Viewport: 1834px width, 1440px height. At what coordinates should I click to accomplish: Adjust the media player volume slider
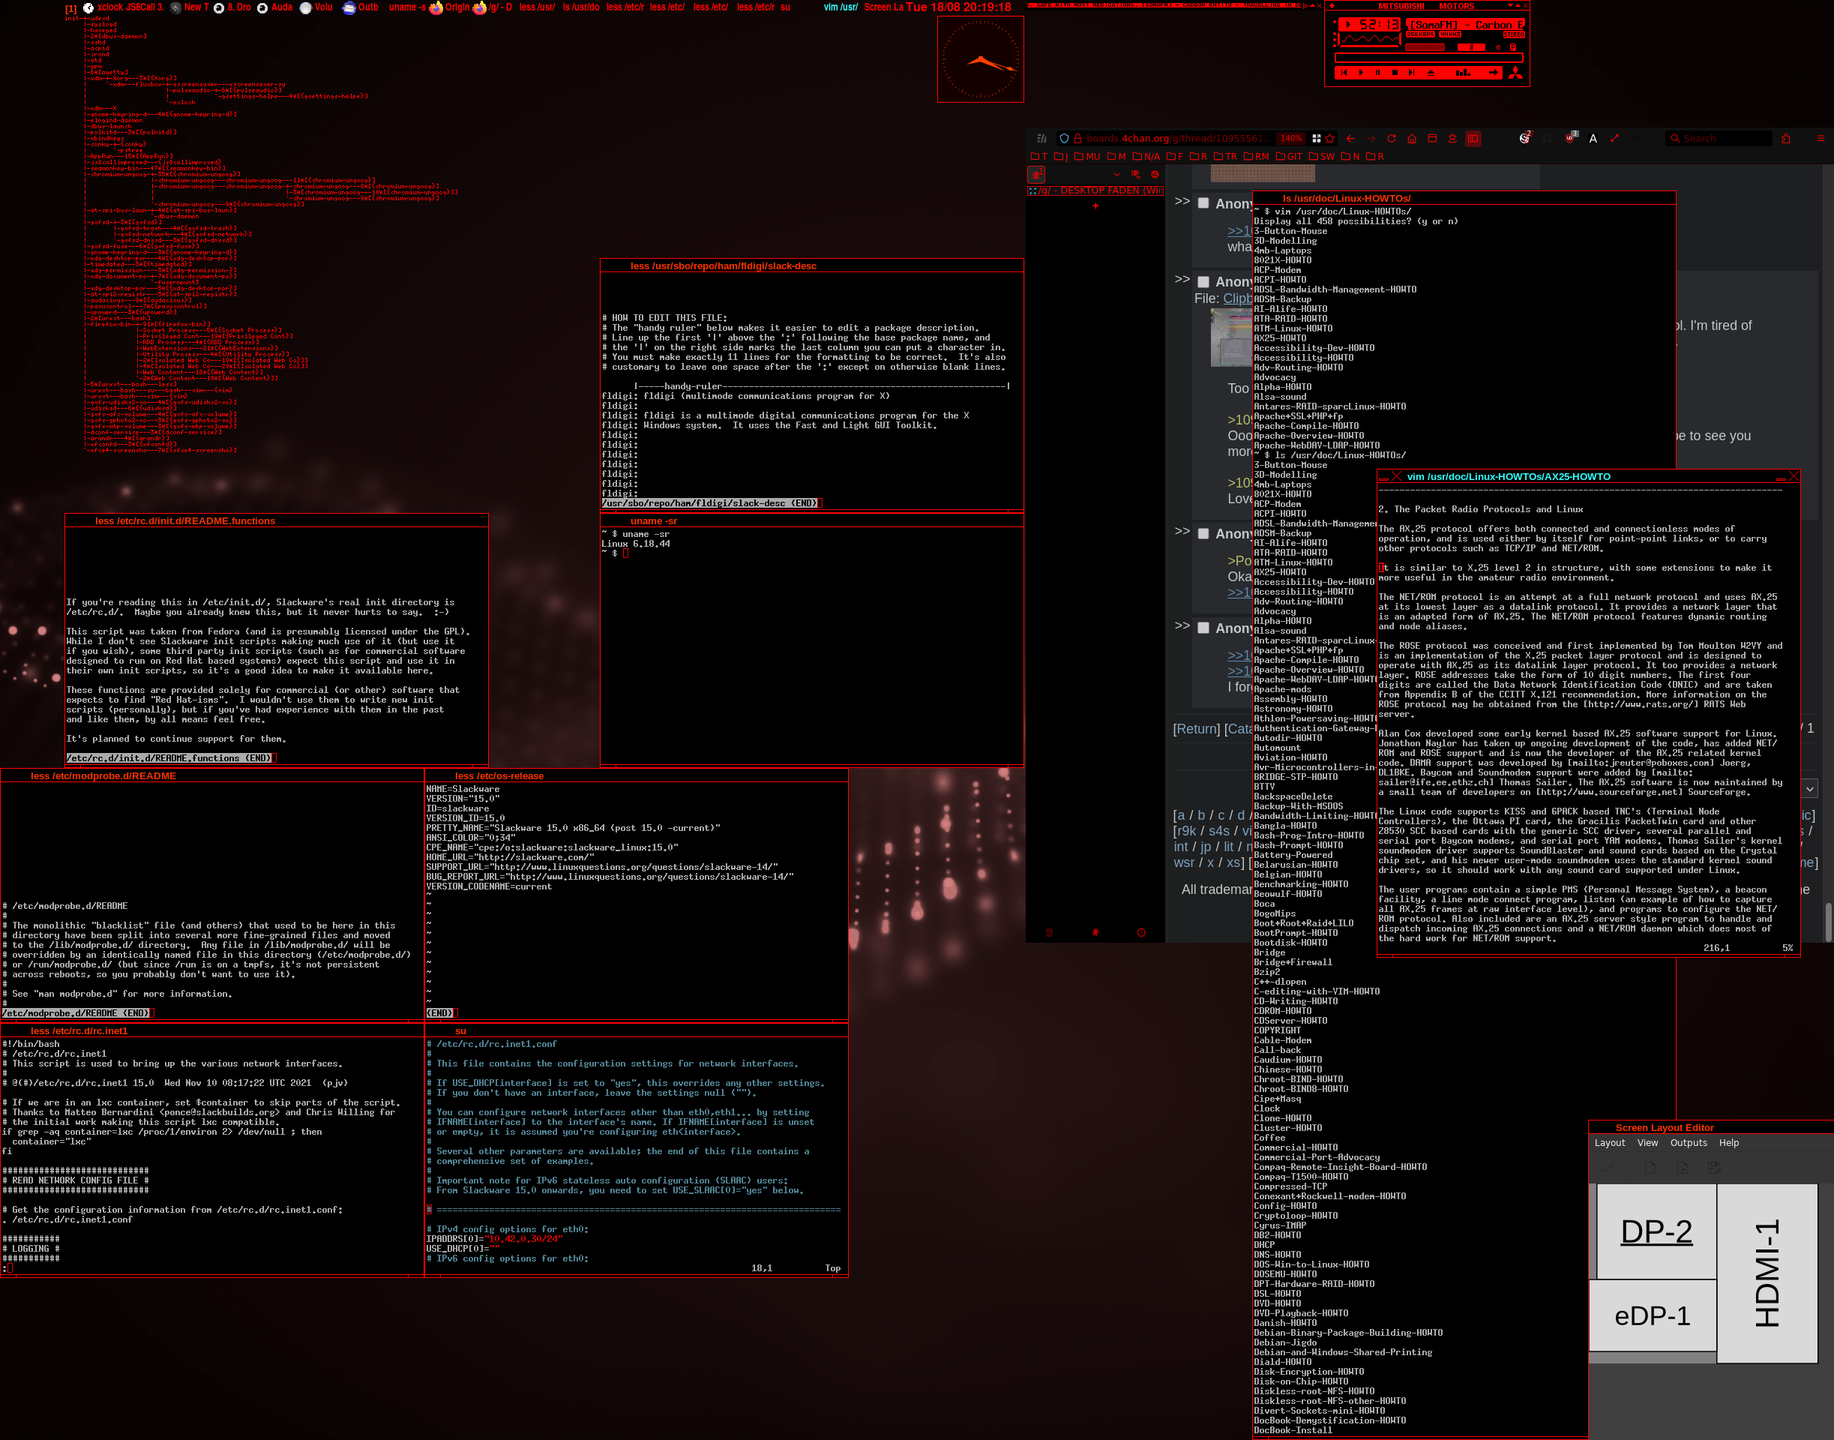pos(1425,47)
